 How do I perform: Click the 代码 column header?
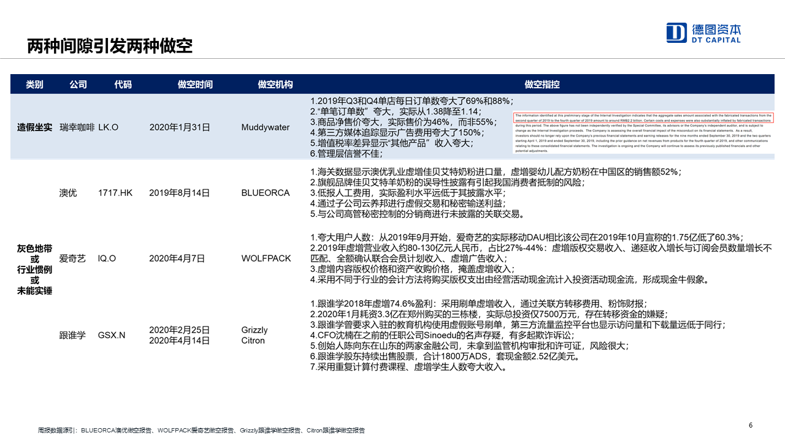pos(123,85)
